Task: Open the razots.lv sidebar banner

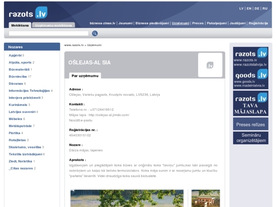Action: 251,57
